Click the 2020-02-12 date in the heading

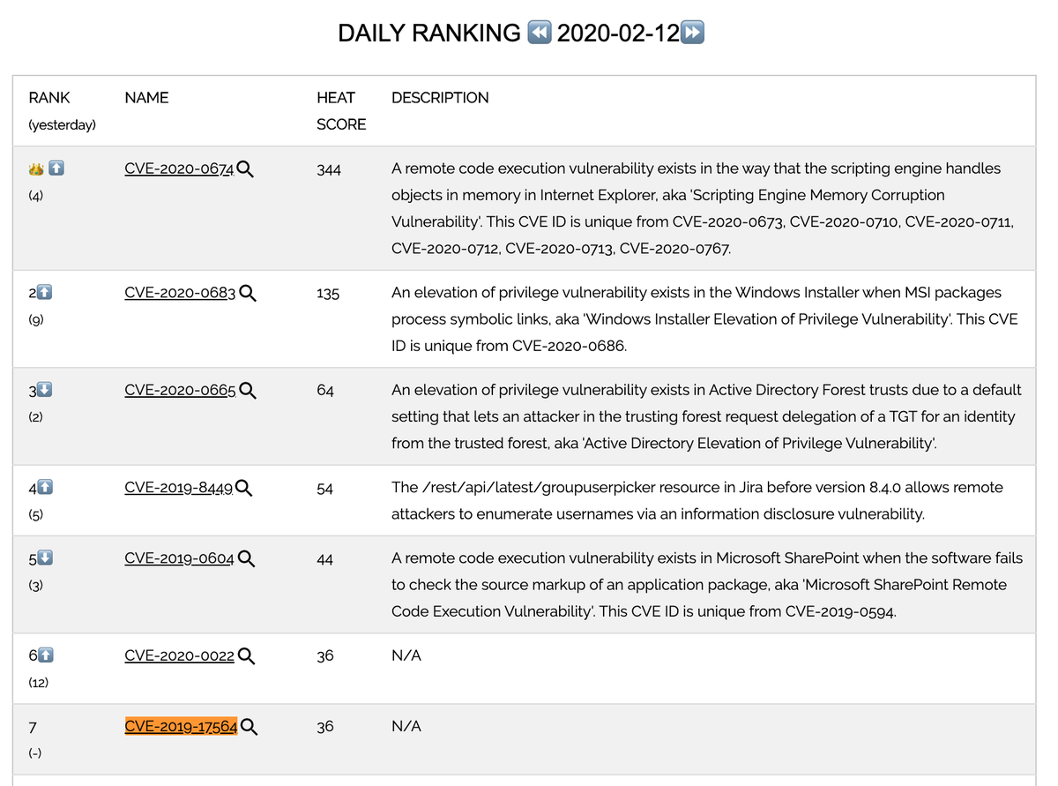pos(619,34)
